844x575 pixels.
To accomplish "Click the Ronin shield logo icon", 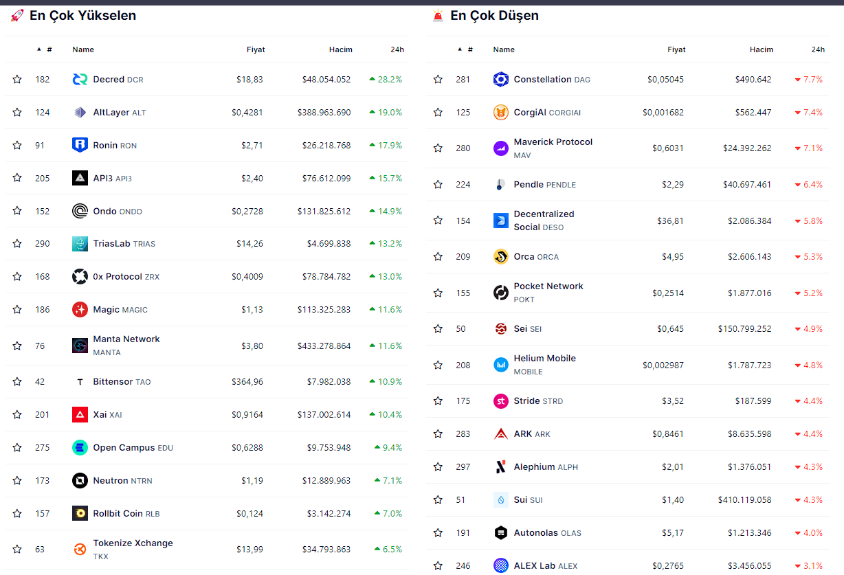I will pos(80,145).
